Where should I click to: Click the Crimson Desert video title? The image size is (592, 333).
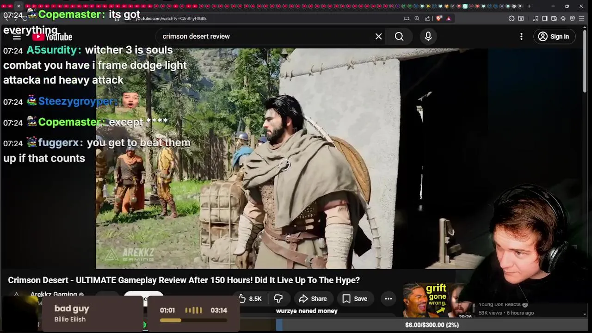pos(184,280)
